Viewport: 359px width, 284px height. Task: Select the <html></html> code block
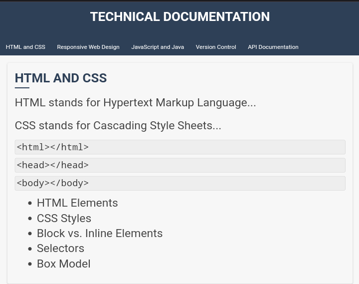click(x=180, y=147)
